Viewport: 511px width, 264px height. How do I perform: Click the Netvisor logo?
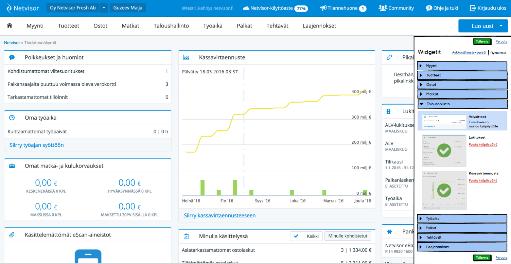click(23, 8)
